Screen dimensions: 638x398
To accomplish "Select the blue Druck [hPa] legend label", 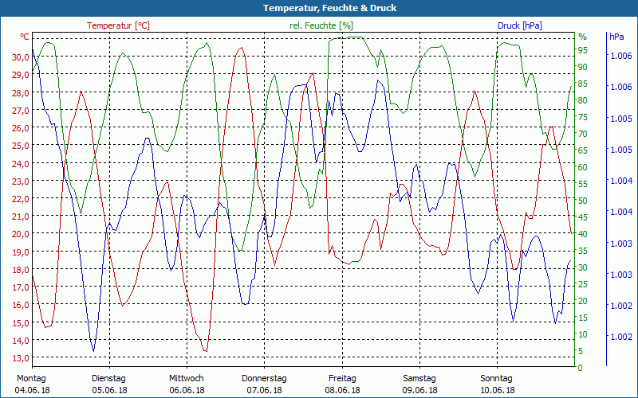I will [x=520, y=25].
